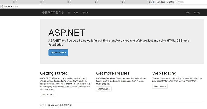Close the second blank browser tab

41,2
